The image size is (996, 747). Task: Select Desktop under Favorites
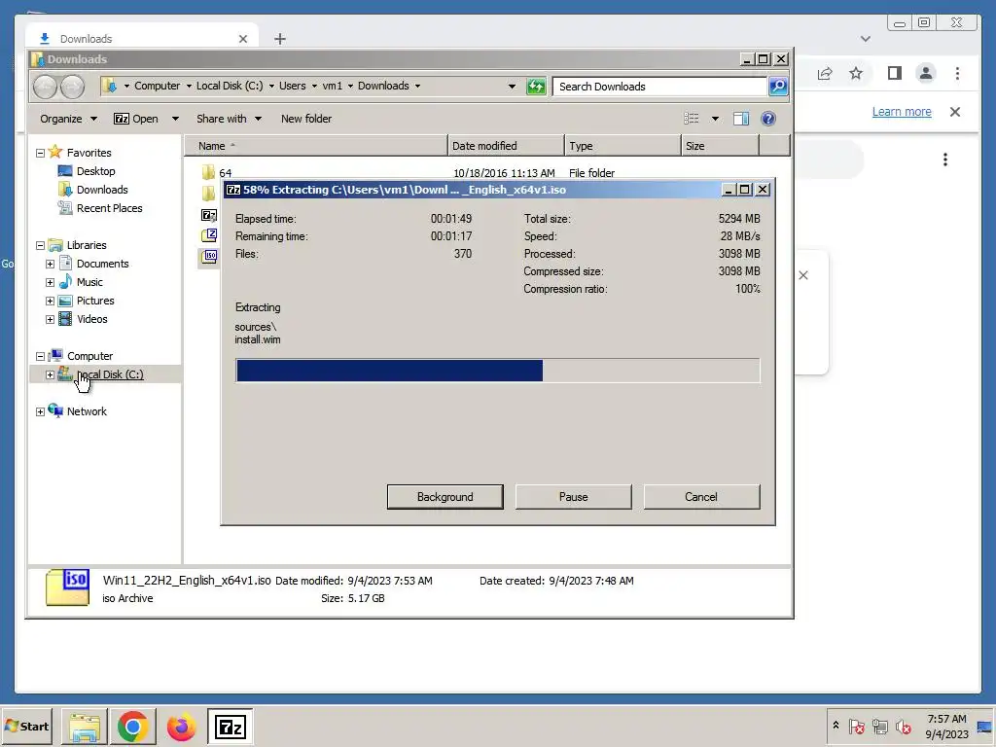[95, 171]
